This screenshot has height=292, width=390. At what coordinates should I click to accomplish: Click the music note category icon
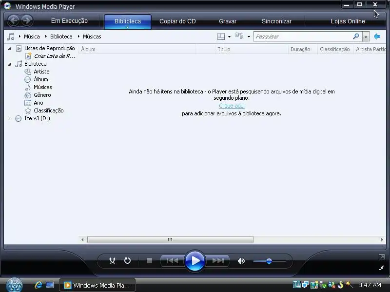point(10,36)
